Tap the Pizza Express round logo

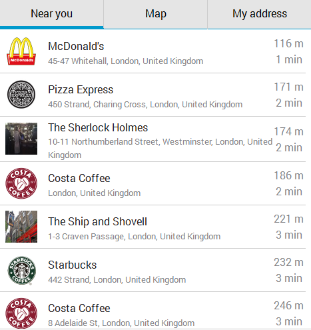click(21, 95)
